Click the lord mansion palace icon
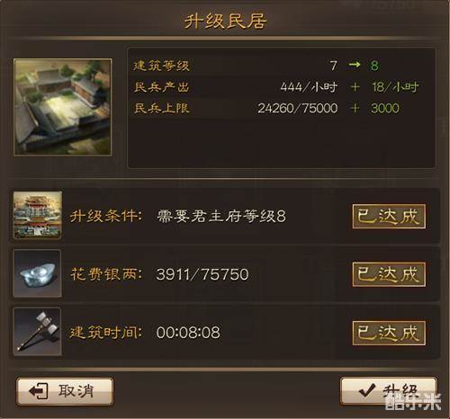The height and width of the screenshot is (419, 450). (38, 215)
